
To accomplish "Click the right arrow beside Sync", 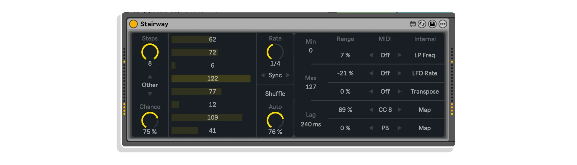I will 288,75.
